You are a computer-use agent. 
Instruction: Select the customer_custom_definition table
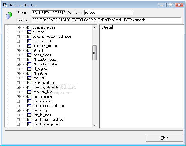coord(52,37)
